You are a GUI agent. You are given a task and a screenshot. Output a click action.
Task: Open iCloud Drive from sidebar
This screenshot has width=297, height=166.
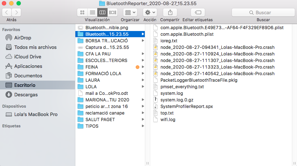[38, 57]
